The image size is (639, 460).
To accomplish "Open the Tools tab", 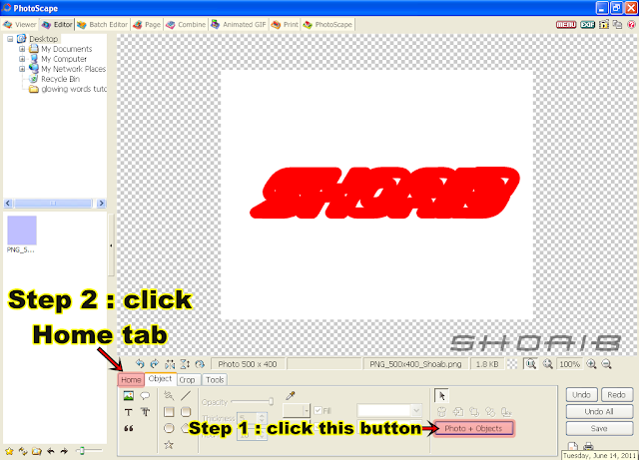I will click(215, 380).
